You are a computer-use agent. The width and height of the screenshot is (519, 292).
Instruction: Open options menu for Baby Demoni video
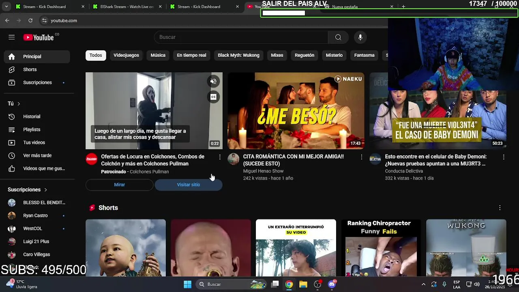(504, 157)
